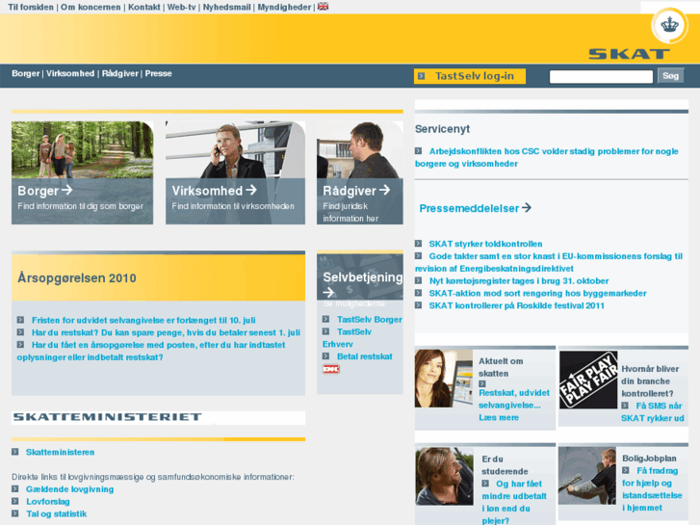Open Til forsiden in top menu
Image resolution: width=700 pixels, height=525 pixels.
click(x=31, y=7)
